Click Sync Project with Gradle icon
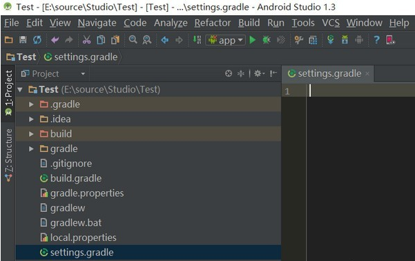Viewport: 415px width, 261px height. click(331, 40)
